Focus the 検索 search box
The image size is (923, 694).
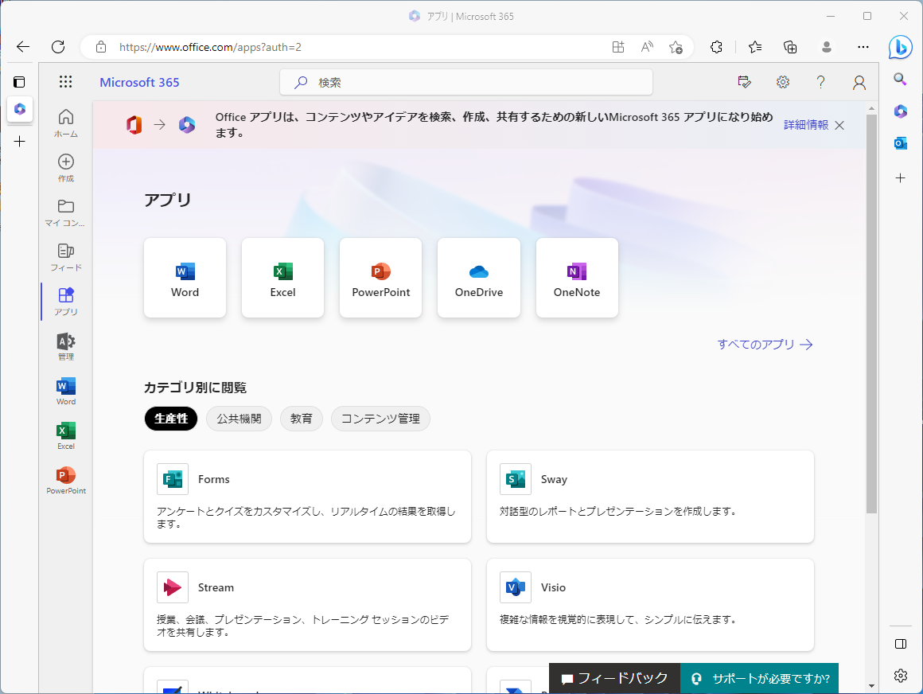(466, 83)
